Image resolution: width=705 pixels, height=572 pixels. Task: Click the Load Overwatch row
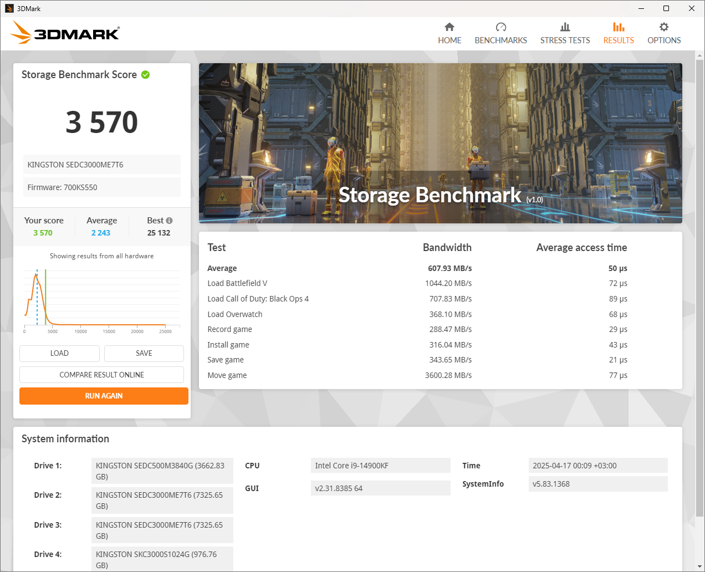(x=417, y=314)
